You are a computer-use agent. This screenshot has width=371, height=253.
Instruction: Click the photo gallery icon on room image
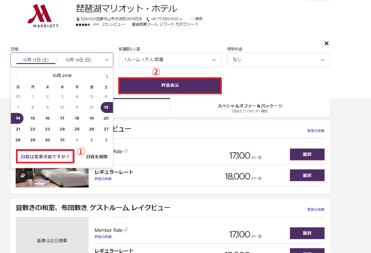click(x=23, y=175)
